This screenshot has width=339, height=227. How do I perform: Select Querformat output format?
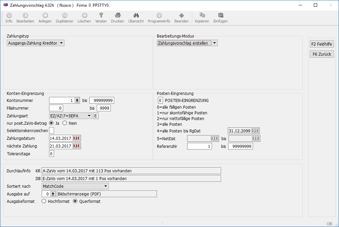coord(75,201)
